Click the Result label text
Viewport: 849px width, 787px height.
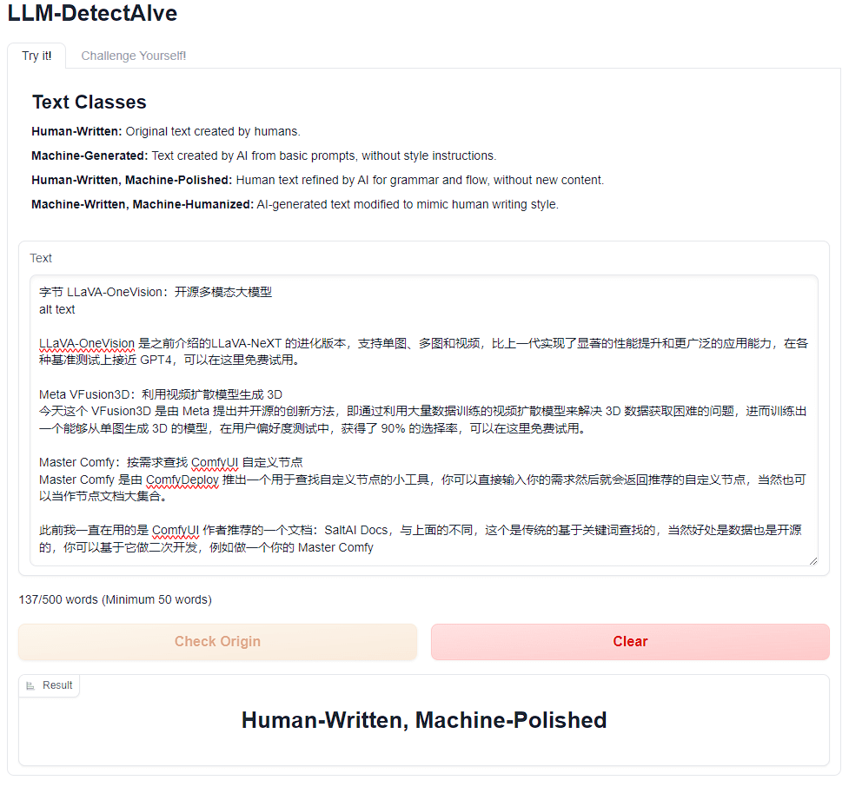pos(57,685)
